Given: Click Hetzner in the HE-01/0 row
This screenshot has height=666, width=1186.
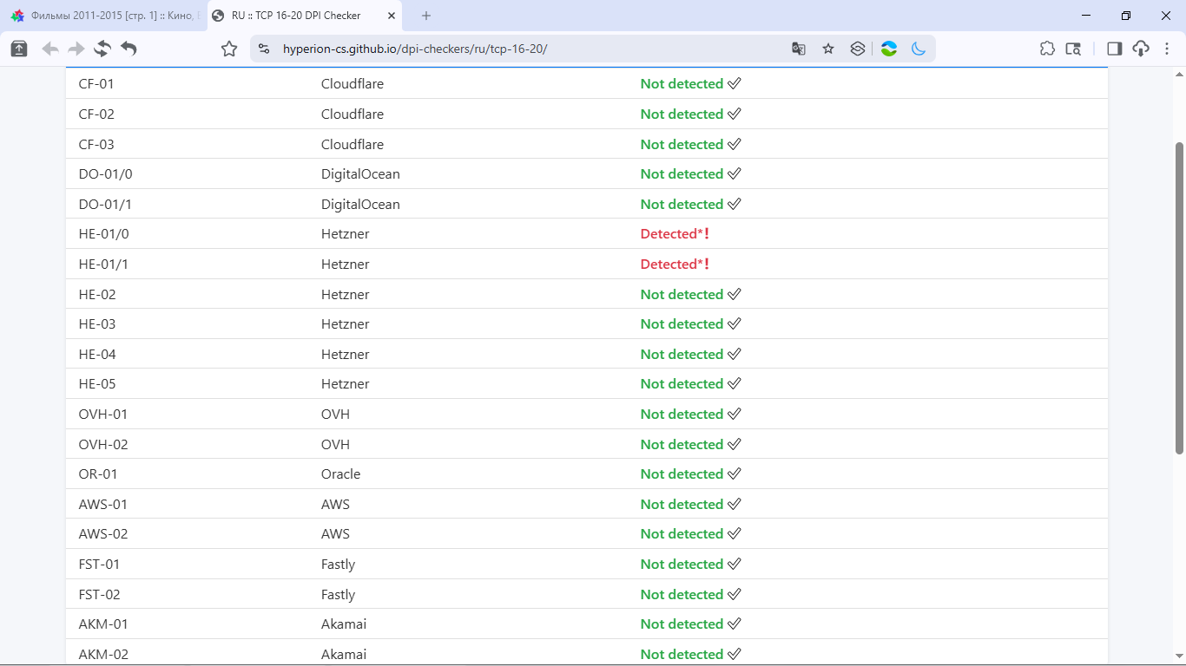Looking at the screenshot, I should point(346,234).
